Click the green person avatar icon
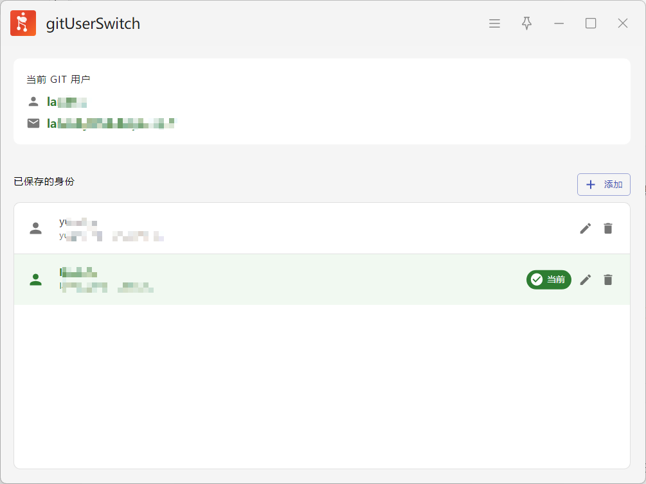 click(x=36, y=280)
